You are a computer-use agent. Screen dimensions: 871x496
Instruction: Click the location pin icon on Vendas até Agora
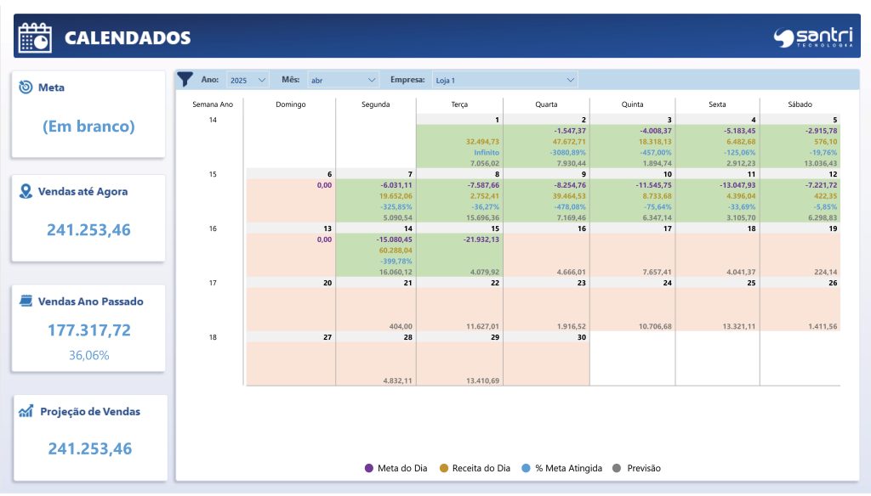[26, 192]
